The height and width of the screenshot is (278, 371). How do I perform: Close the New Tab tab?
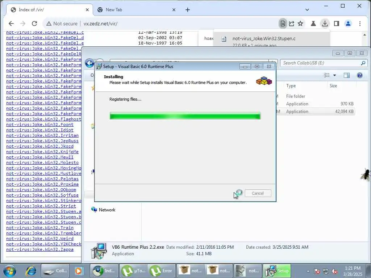(174, 10)
